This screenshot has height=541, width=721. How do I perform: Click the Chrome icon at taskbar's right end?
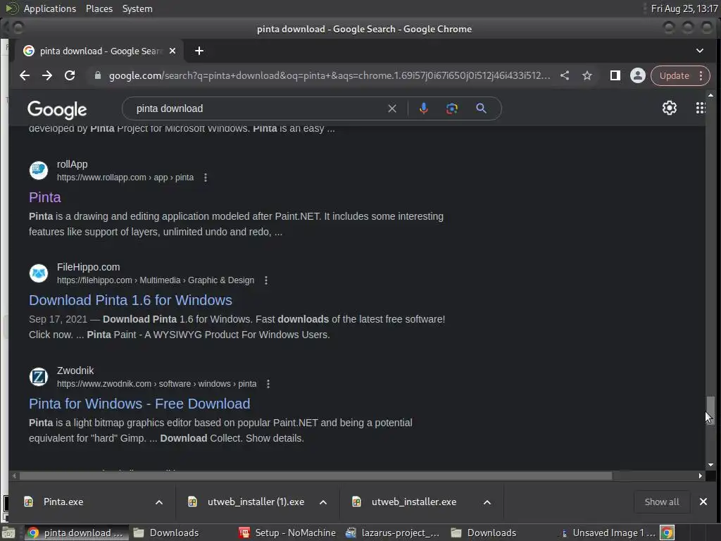pyautogui.click(x=667, y=533)
